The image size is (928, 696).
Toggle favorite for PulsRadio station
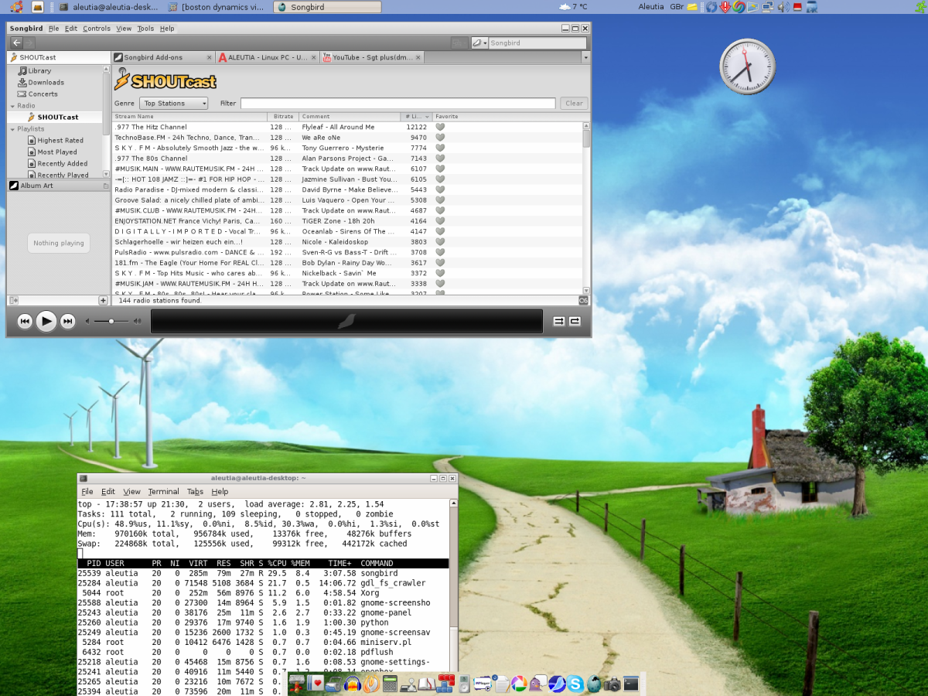tap(440, 252)
